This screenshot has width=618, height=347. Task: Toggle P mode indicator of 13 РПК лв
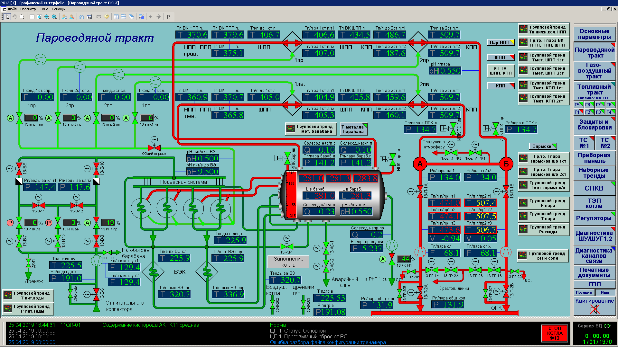(10, 223)
